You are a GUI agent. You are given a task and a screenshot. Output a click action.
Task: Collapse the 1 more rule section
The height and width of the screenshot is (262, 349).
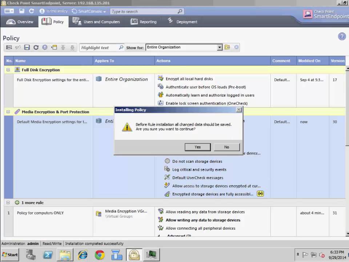coord(8,203)
